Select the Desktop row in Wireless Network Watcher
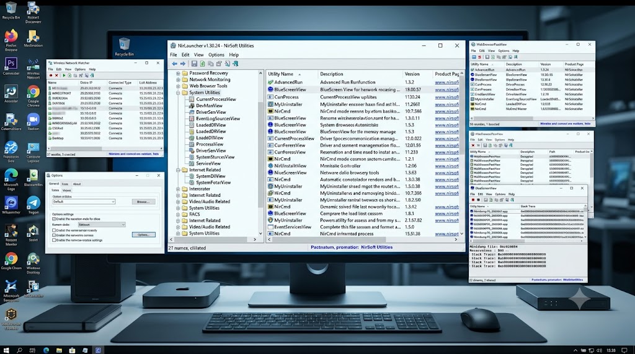 point(105,138)
